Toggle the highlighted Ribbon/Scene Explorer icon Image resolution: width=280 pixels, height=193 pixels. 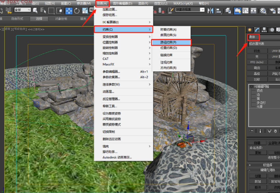click(x=237, y=11)
